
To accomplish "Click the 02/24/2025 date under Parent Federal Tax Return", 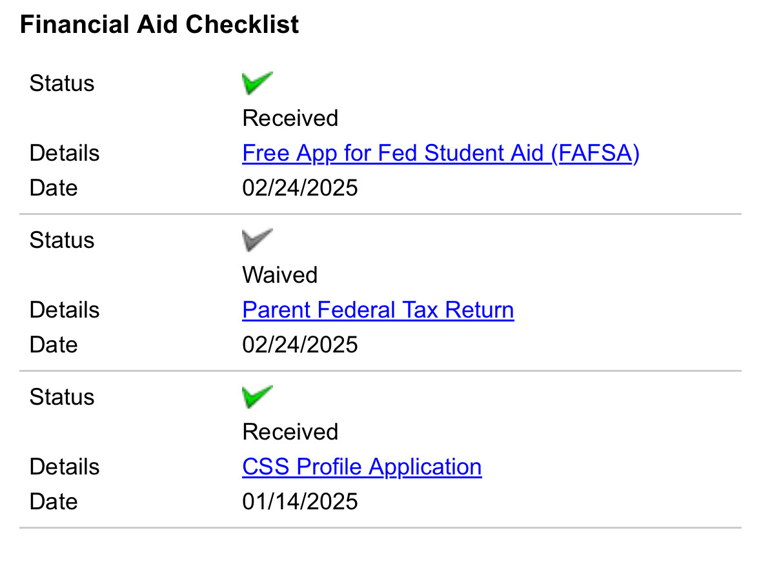I will [x=300, y=345].
